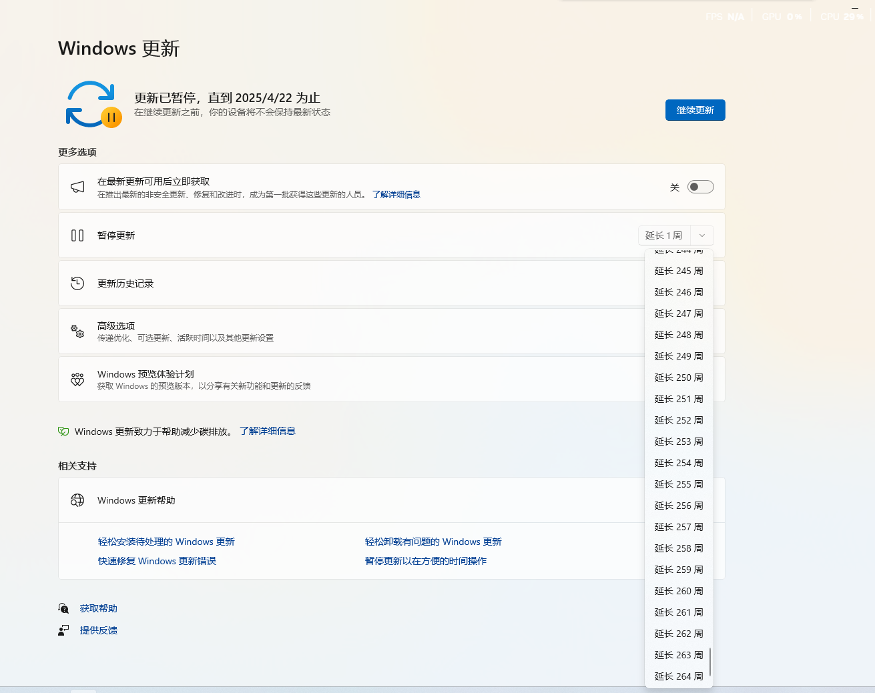Select 延长 256 周 option

[x=679, y=506]
